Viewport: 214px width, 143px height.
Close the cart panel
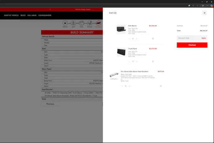(204, 13)
